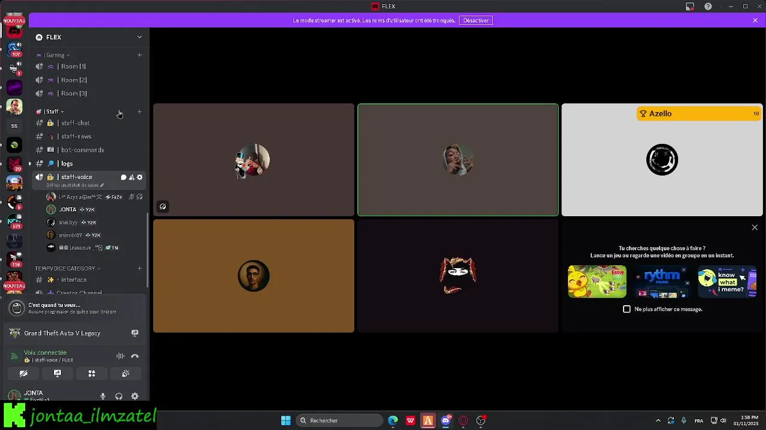Image resolution: width=766 pixels, height=430 pixels.
Task: Select the red-haired avatar participant tile
Action: pyautogui.click(x=458, y=276)
